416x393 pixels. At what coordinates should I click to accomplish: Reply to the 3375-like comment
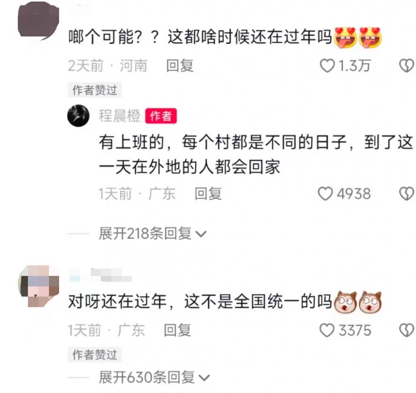tap(178, 330)
